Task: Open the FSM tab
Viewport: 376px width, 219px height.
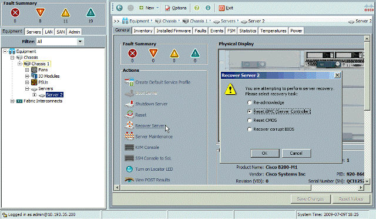Action: pos(231,31)
